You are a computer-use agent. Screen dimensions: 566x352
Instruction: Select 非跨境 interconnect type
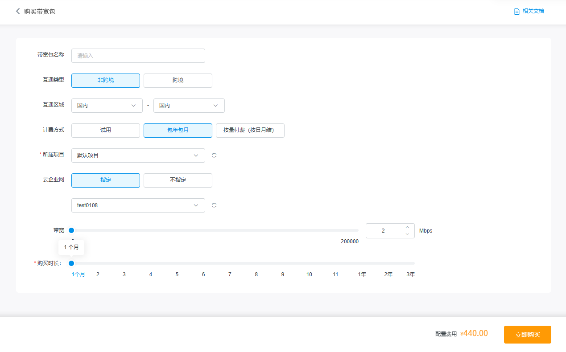[x=106, y=81]
